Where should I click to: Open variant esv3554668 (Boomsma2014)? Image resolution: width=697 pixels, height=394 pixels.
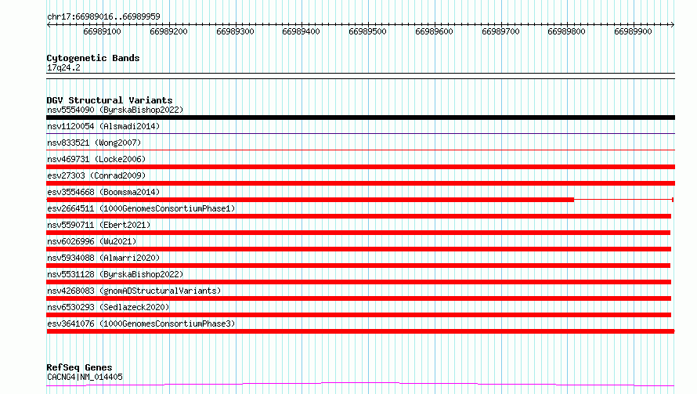click(x=103, y=192)
